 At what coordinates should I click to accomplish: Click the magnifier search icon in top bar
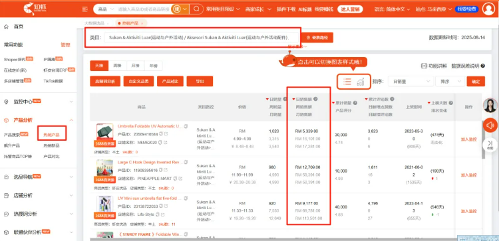tap(197, 9)
